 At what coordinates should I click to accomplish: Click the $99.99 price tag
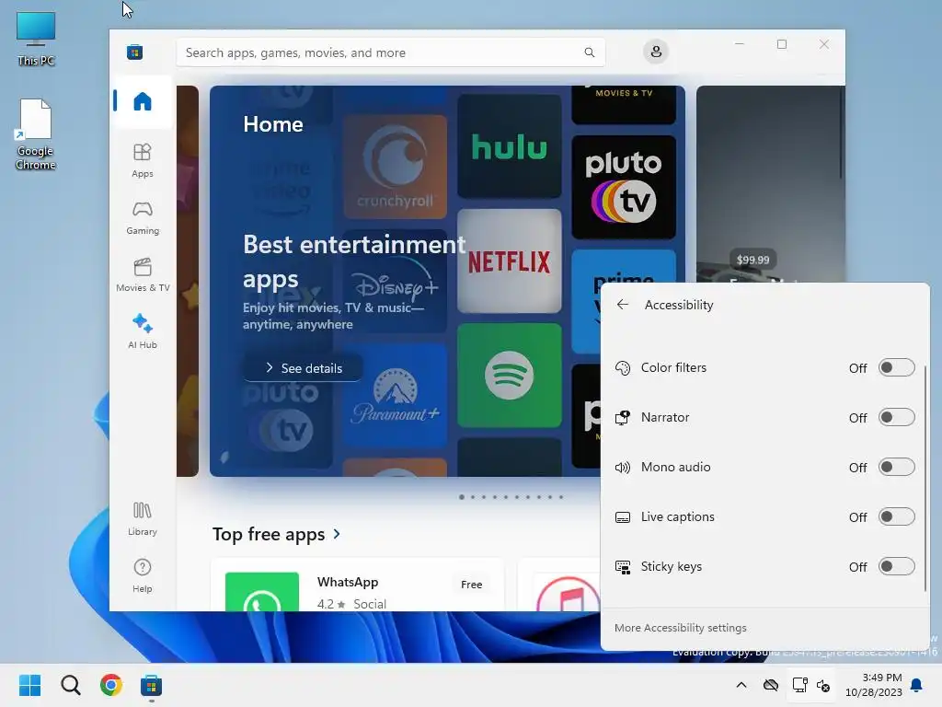pos(752,260)
